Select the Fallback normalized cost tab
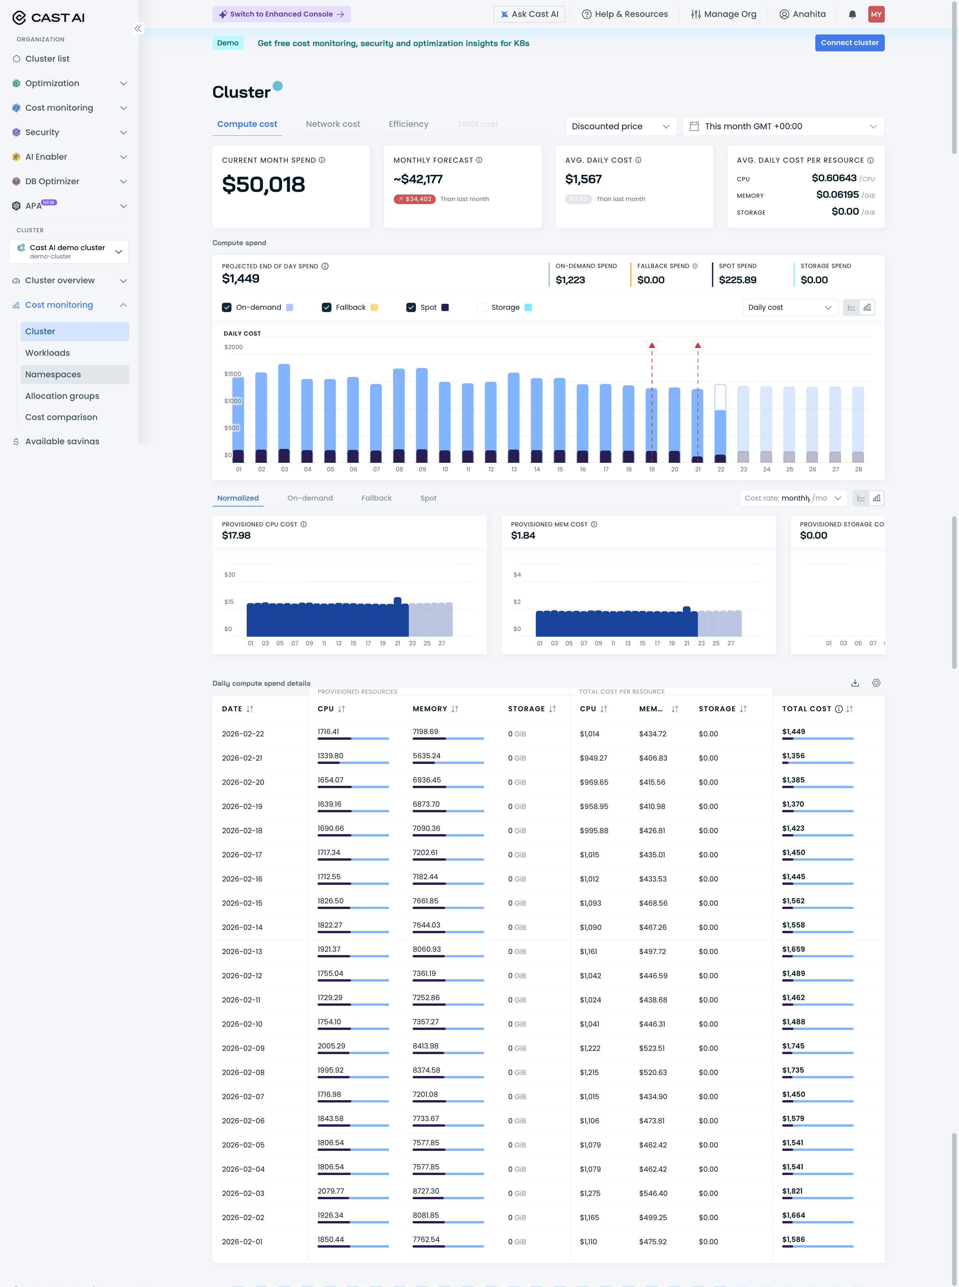959x1287 pixels. (x=376, y=498)
